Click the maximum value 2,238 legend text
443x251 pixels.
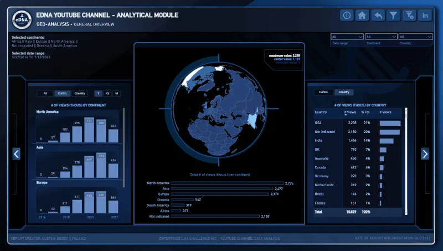click(285, 56)
